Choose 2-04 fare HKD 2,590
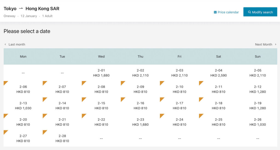The height and width of the screenshot is (150, 280). click(x=218, y=73)
